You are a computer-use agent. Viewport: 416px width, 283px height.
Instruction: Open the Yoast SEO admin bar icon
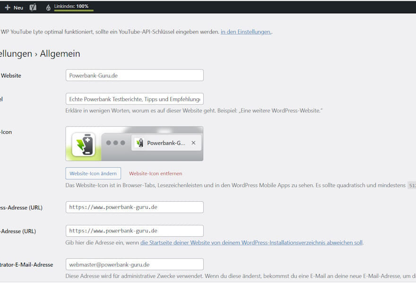33,8
